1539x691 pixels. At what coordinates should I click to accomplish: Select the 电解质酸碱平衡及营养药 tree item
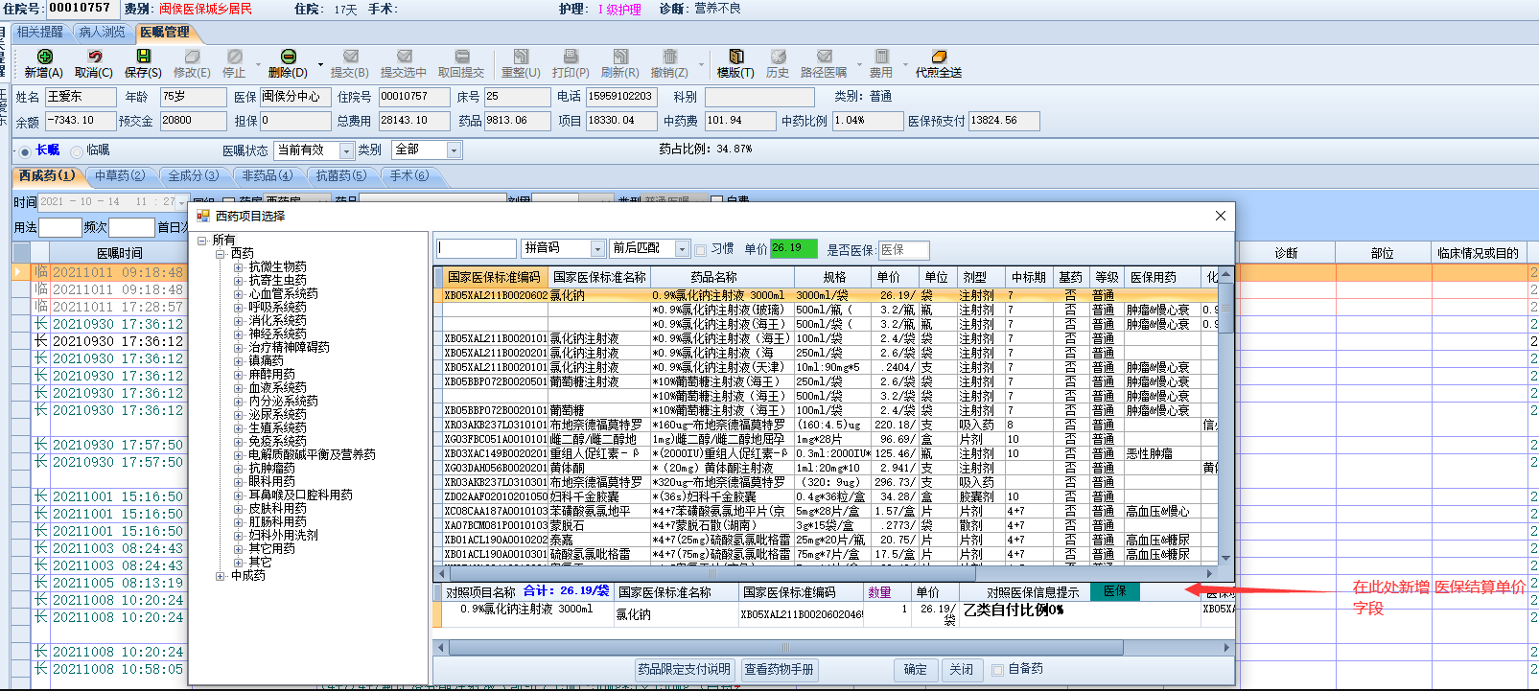[x=313, y=455]
